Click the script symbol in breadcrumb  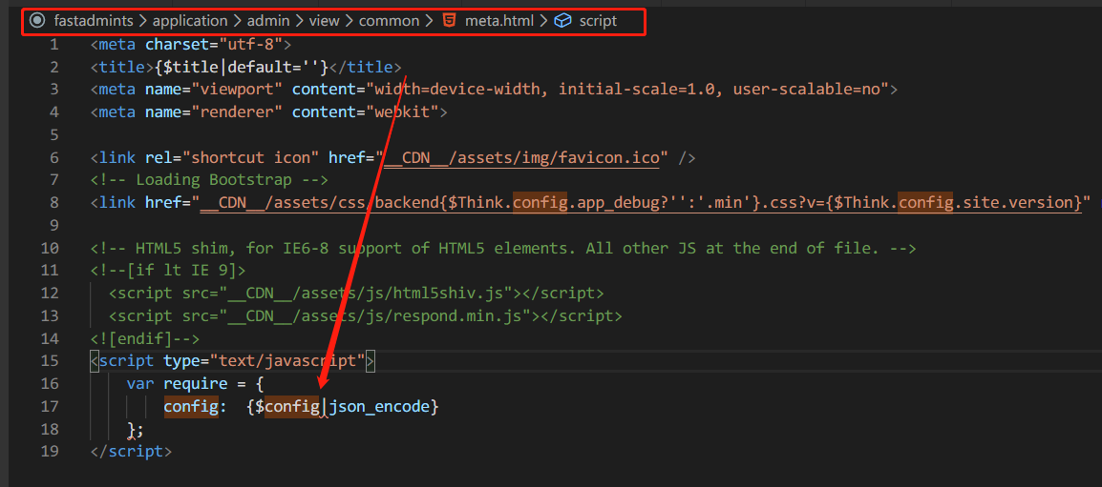(x=598, y=21)
